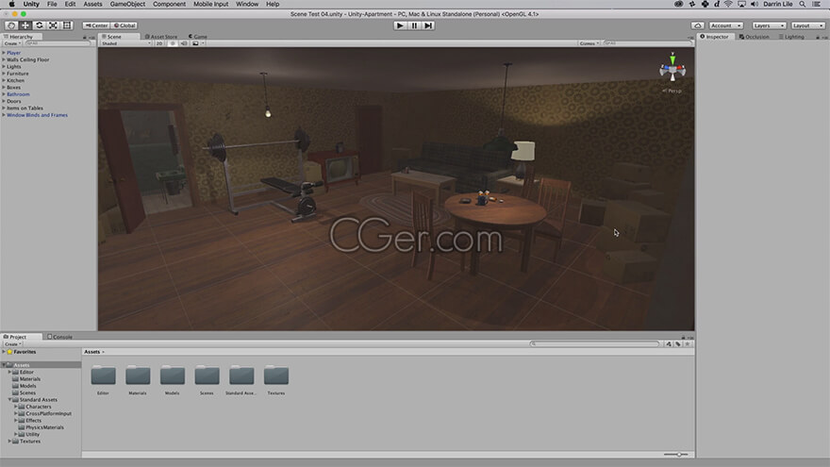This screenshot has height=467, width=830.
Task: Click the scene orientation gizmo
Action: tap(672, 70)
